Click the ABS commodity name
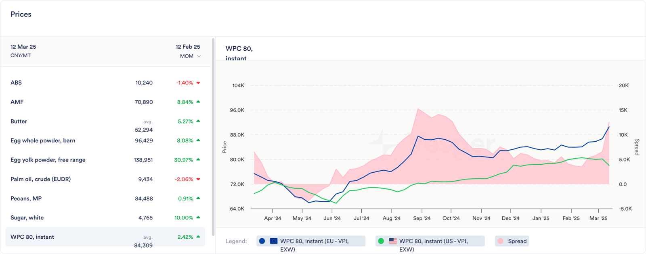Image resolution: width=646 pixels, height=254 pixels. point(16,83)
